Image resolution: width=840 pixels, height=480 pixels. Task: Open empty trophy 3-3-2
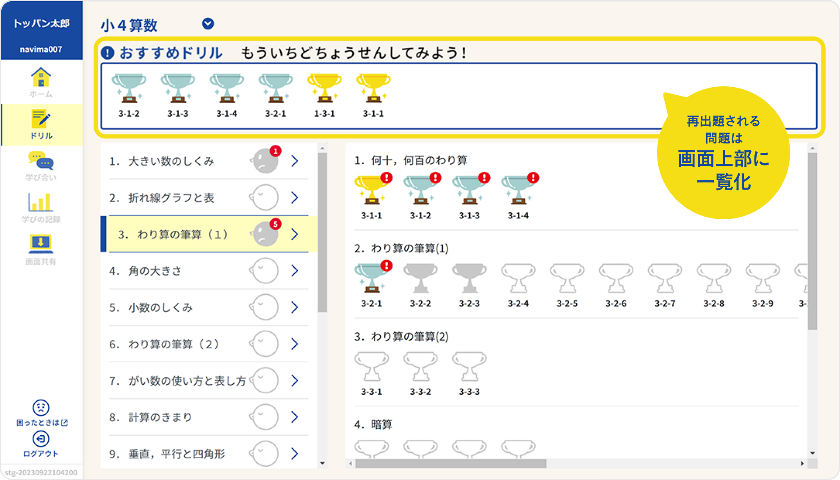click(420, 367)
